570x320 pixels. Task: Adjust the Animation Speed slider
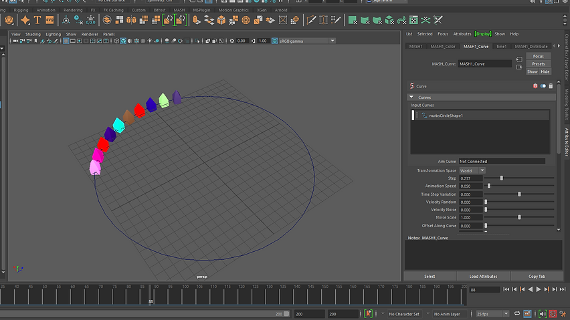tap(489, 186)
